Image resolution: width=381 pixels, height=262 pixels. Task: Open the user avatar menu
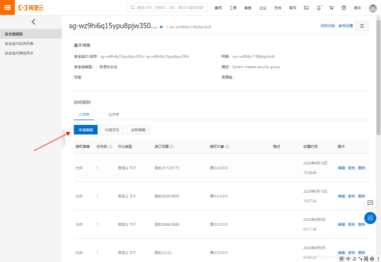click(373, 8)
